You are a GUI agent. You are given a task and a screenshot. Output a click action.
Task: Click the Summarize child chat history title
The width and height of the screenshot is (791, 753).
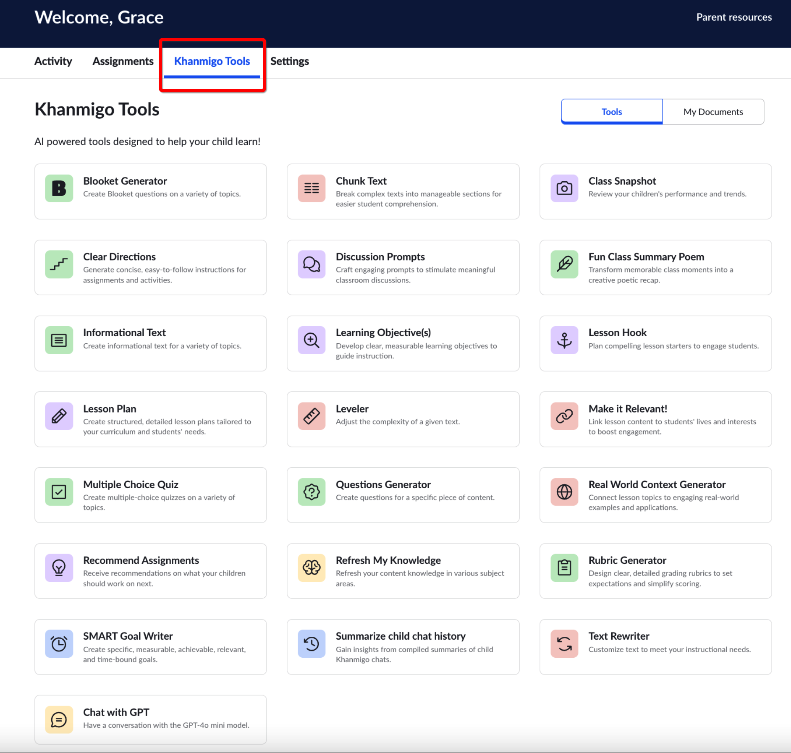[x=401, y=636]
